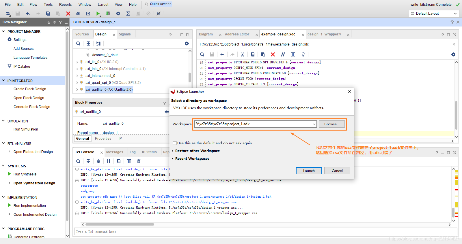
Task: Collapse the IP INTEGRATOR section
Action: (3, 81)
